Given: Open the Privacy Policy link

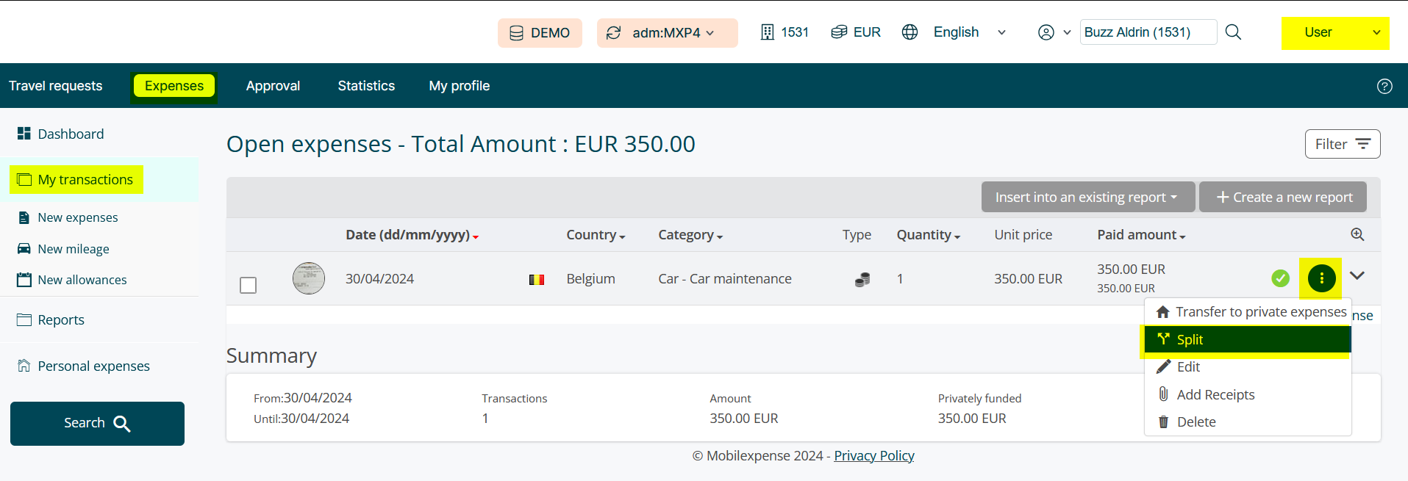Looking at the screenshot, I should pos(873,456).
